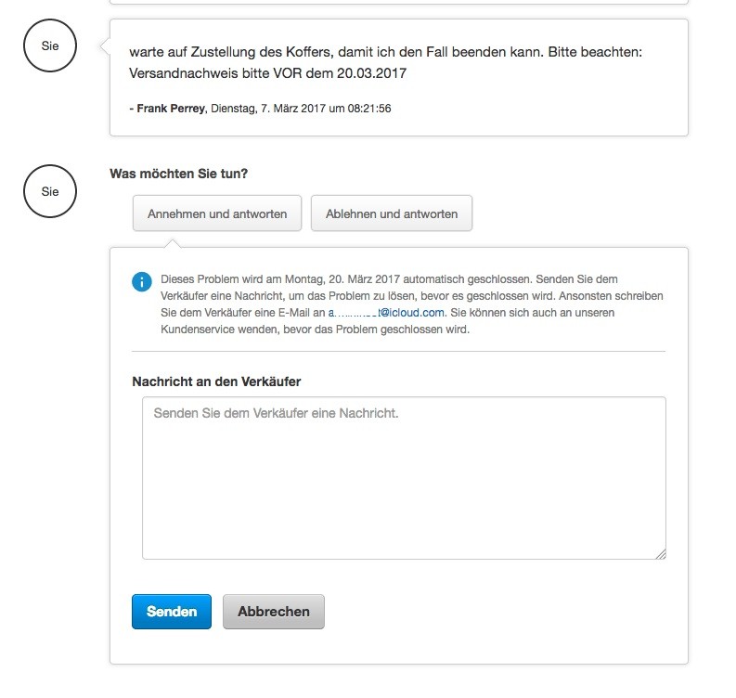736x698 pixels.
Task: Click the Sie avatar beside 'Was möchten Sie tun?'
Action: 50,191
